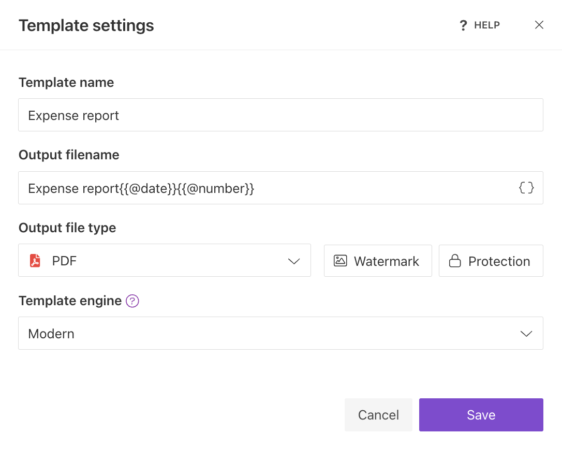Select the 'Output file type' label
Image resolution: width=562 pixels, height=449 pixels.
(67, 228)
